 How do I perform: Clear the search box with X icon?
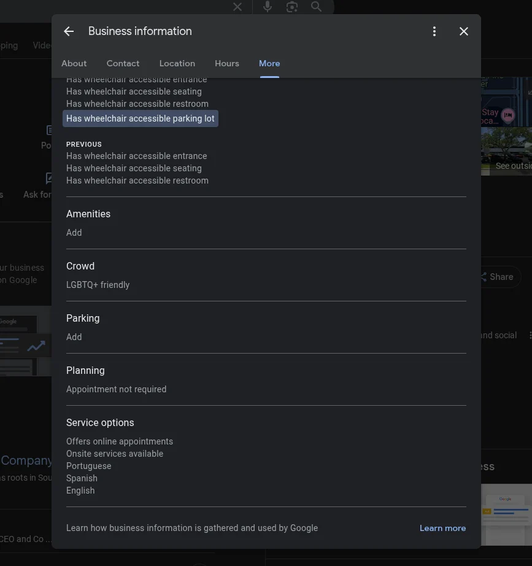coord(237,7)
